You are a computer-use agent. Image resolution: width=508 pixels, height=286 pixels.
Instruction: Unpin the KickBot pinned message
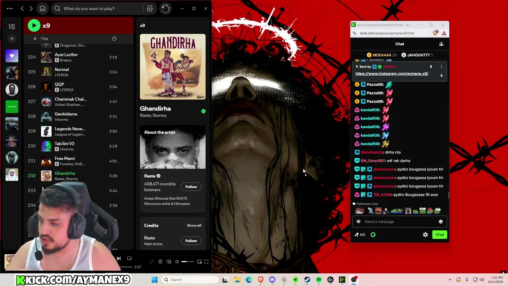[431, 67]
